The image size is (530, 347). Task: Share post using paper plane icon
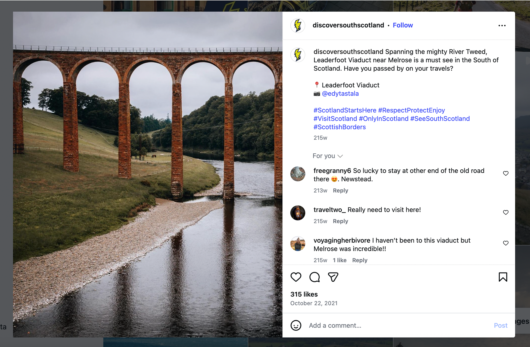click(333, 277)
